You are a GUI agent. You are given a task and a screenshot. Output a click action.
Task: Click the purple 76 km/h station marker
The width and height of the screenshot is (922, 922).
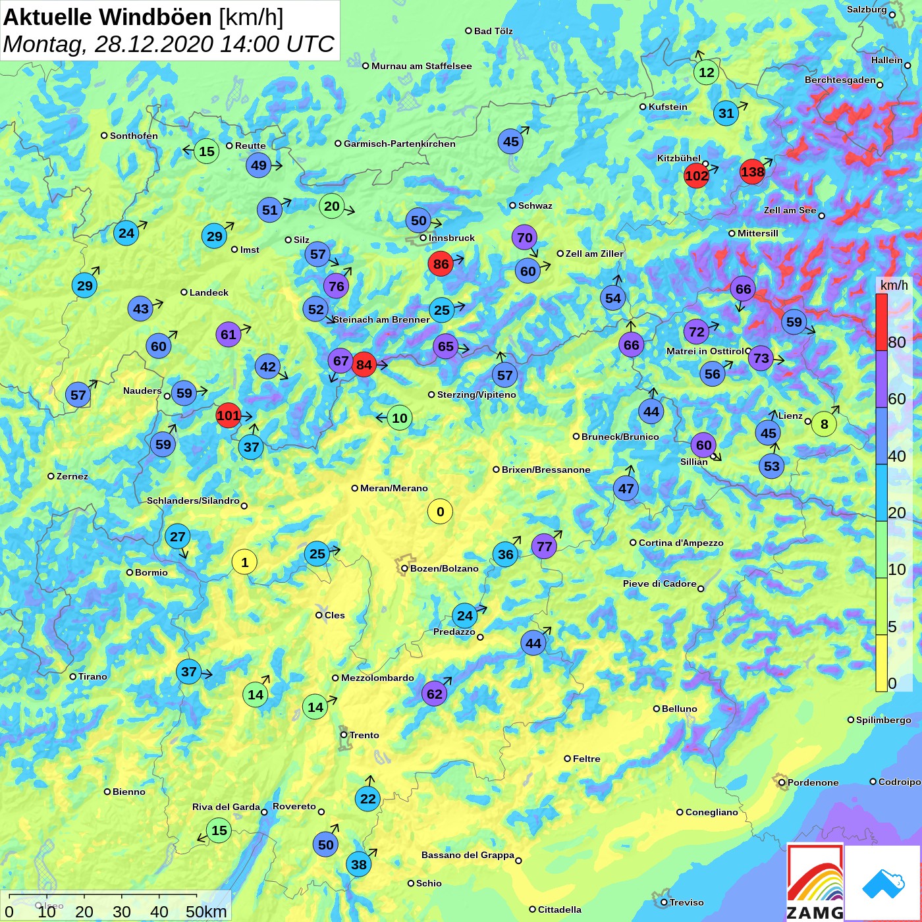336,286
